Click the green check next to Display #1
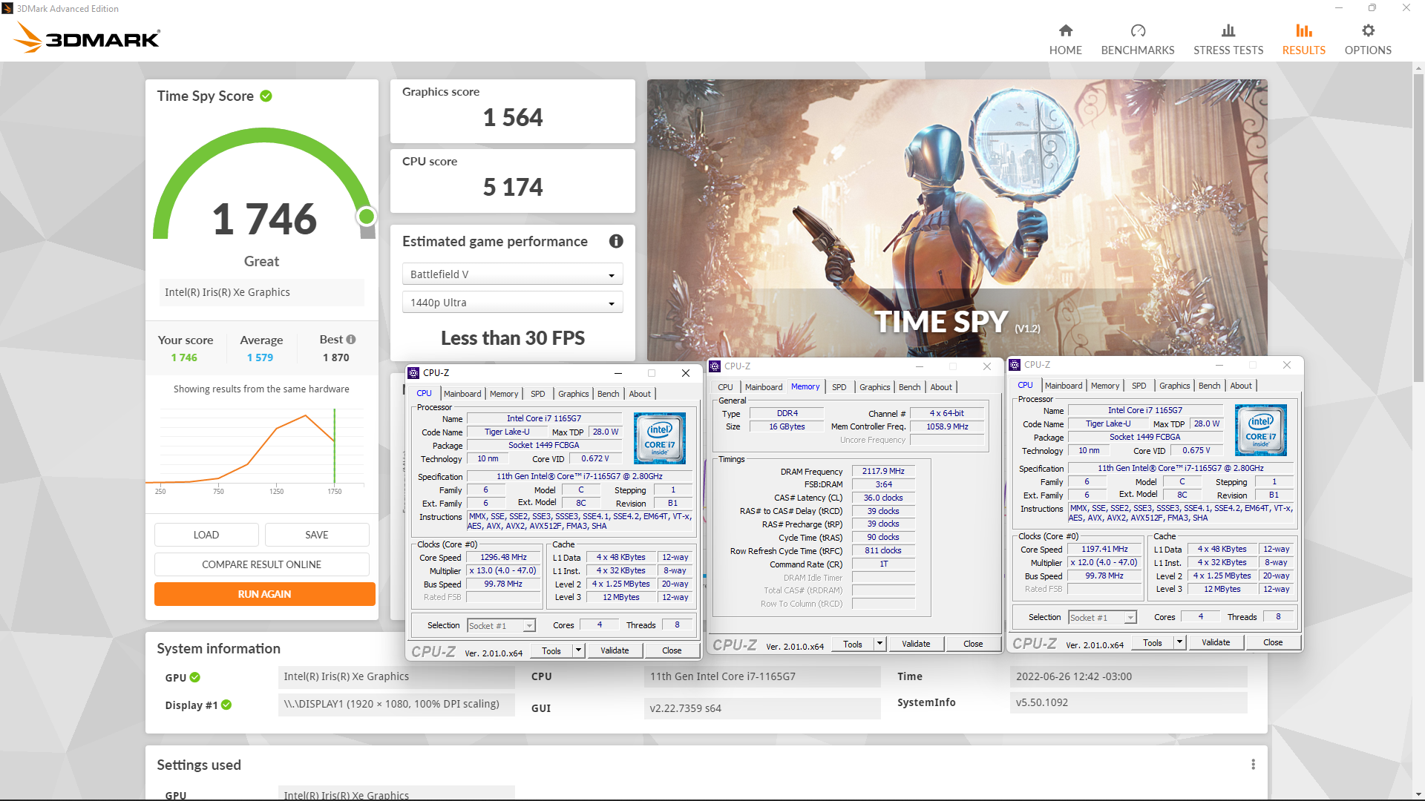Screen dimensions: 1425x801 226,705
